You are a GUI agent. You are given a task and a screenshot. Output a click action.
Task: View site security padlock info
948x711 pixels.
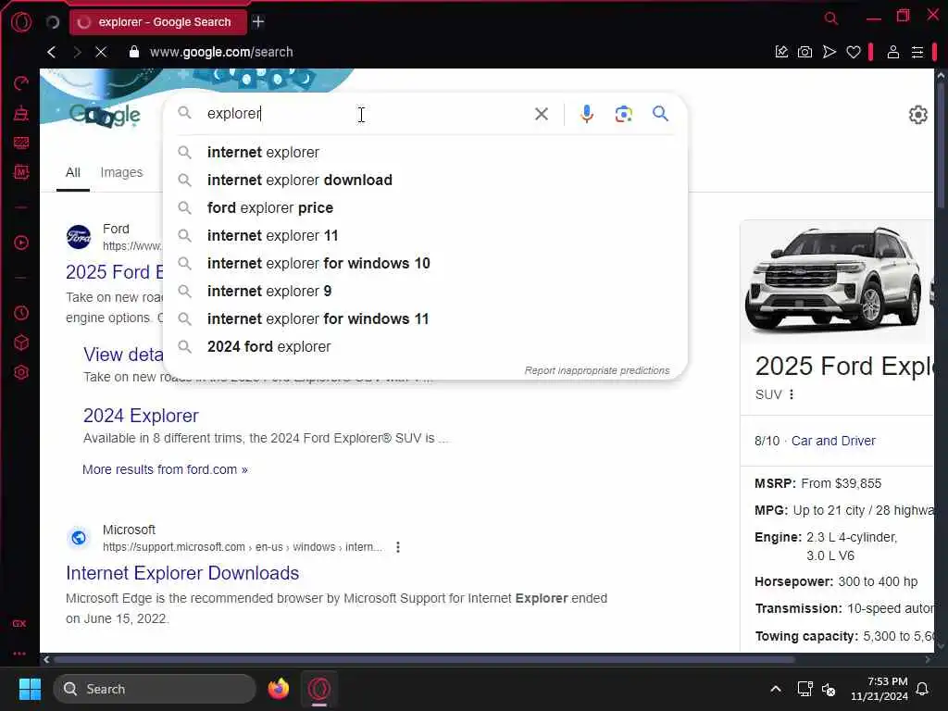coord(134,52)
